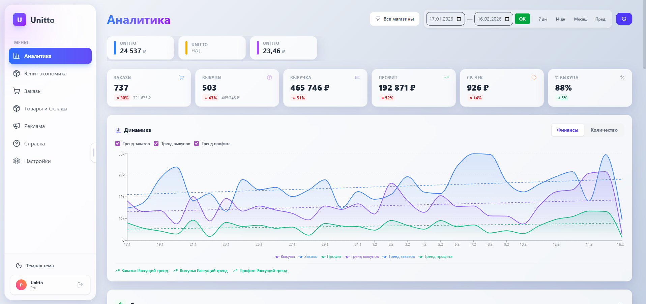The width and height of the screenshot is (646, 304).
Task: Open Юнит экономика in the sidebar menu
Action: (45, 73)
